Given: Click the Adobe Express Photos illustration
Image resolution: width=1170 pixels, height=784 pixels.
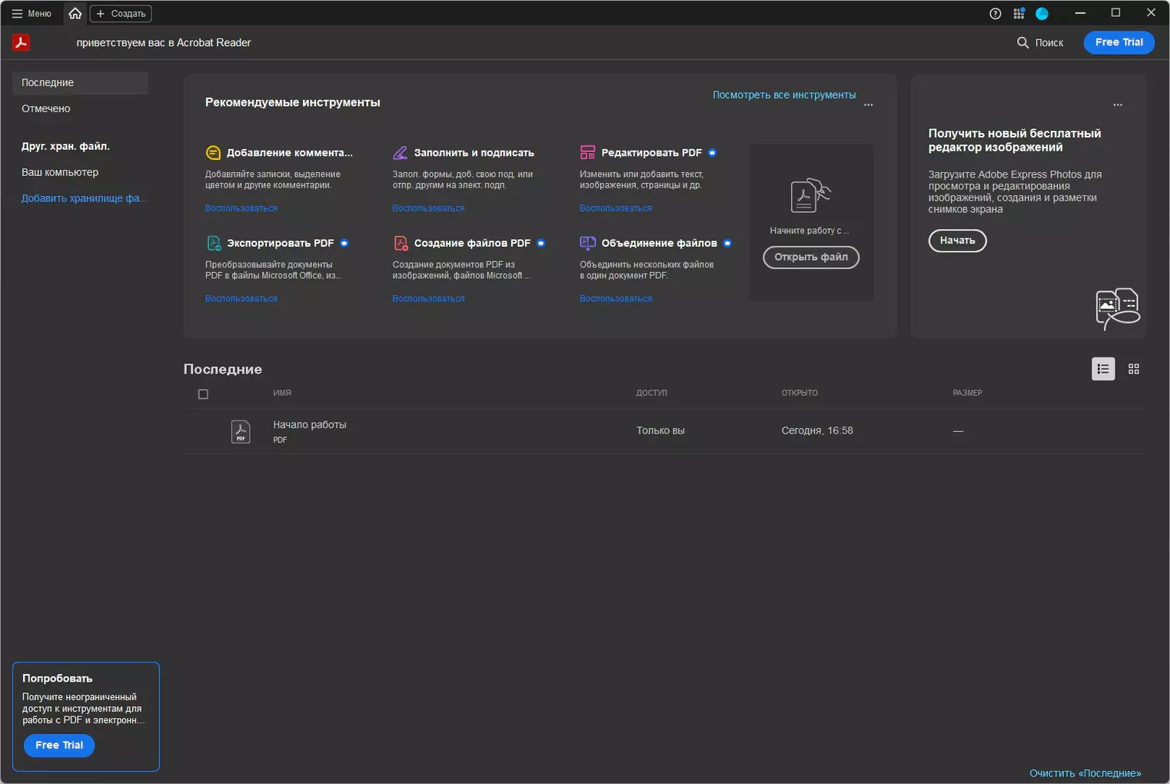Looking at the screenshot, I should click(x=1117, y=309).
